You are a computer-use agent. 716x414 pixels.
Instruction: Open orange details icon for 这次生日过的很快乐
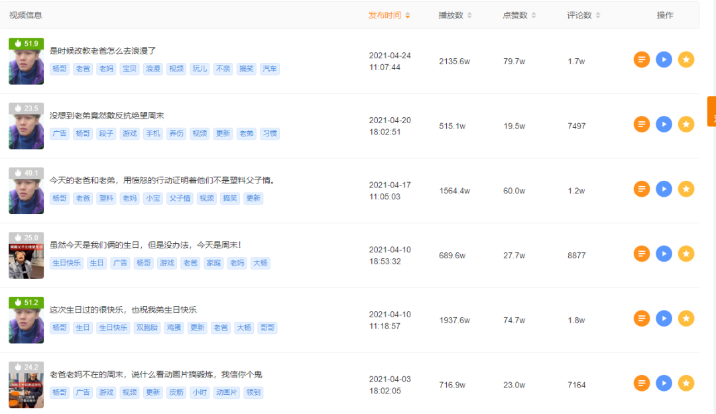(x=641, y=318)
